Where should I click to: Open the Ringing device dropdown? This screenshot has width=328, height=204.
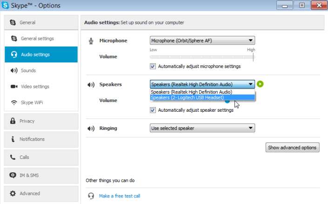click(x=202, y=128)
